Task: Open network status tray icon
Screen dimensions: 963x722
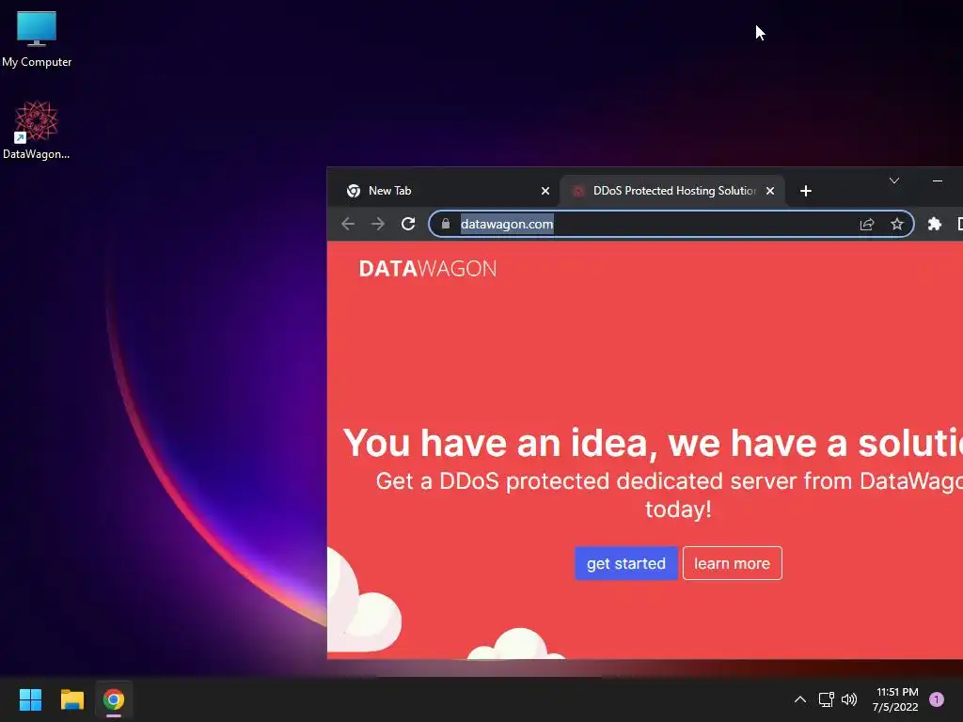Action: coord(826,699)
